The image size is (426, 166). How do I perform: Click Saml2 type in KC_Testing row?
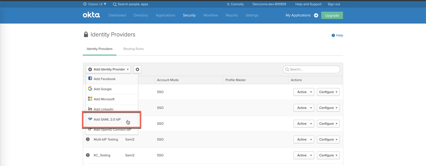coord(130,155)
